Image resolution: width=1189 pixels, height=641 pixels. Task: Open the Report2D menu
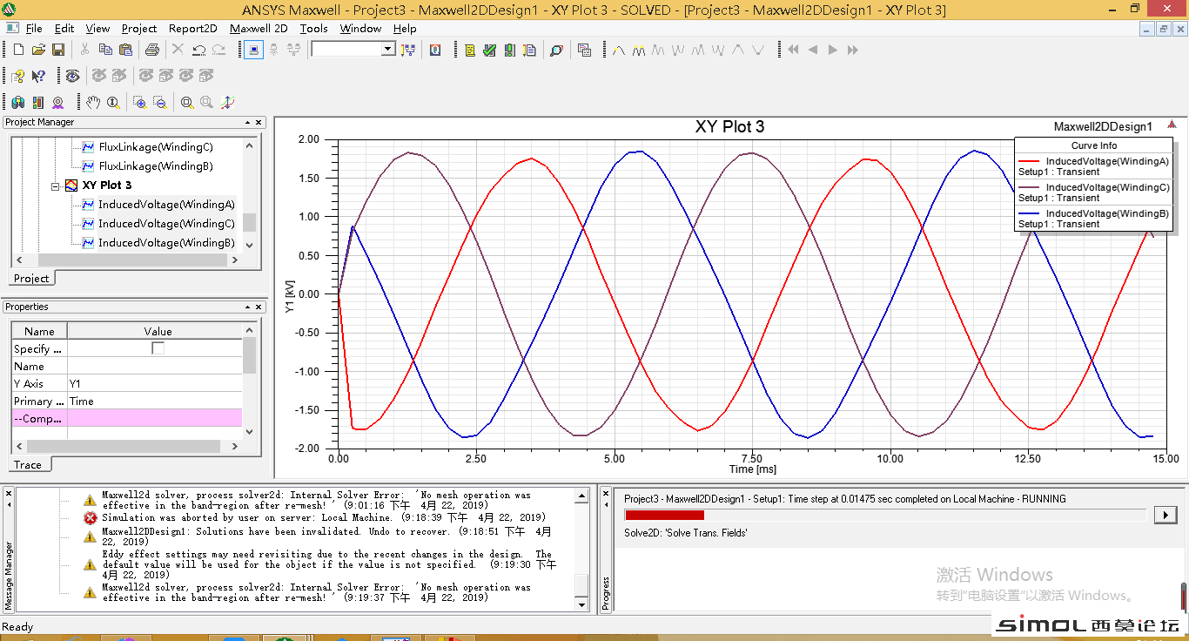193,28
